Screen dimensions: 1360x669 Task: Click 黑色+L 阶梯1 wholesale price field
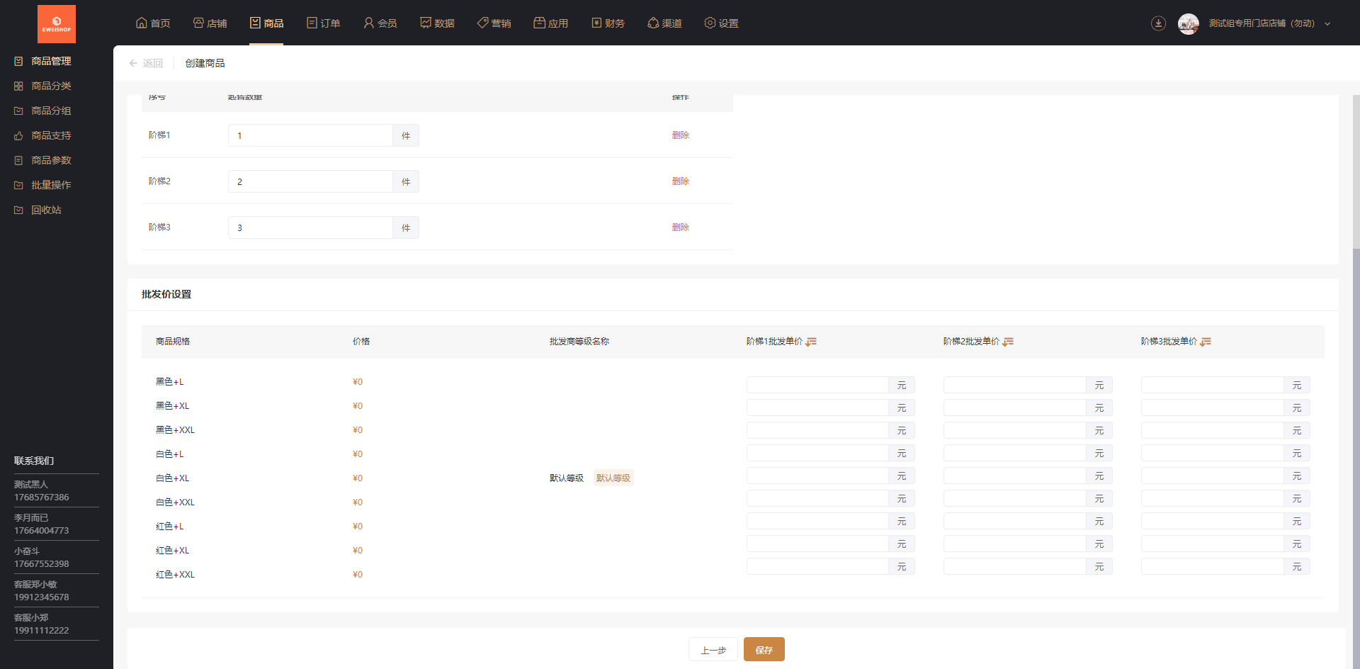817,385
